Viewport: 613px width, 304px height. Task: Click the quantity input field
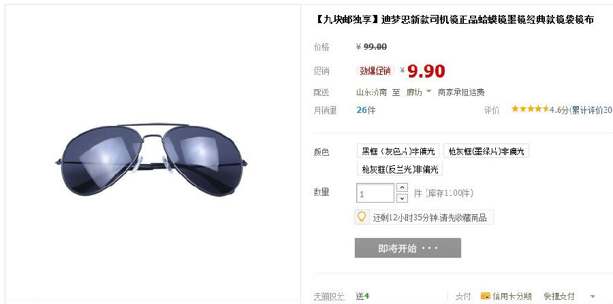click(375, 193)
